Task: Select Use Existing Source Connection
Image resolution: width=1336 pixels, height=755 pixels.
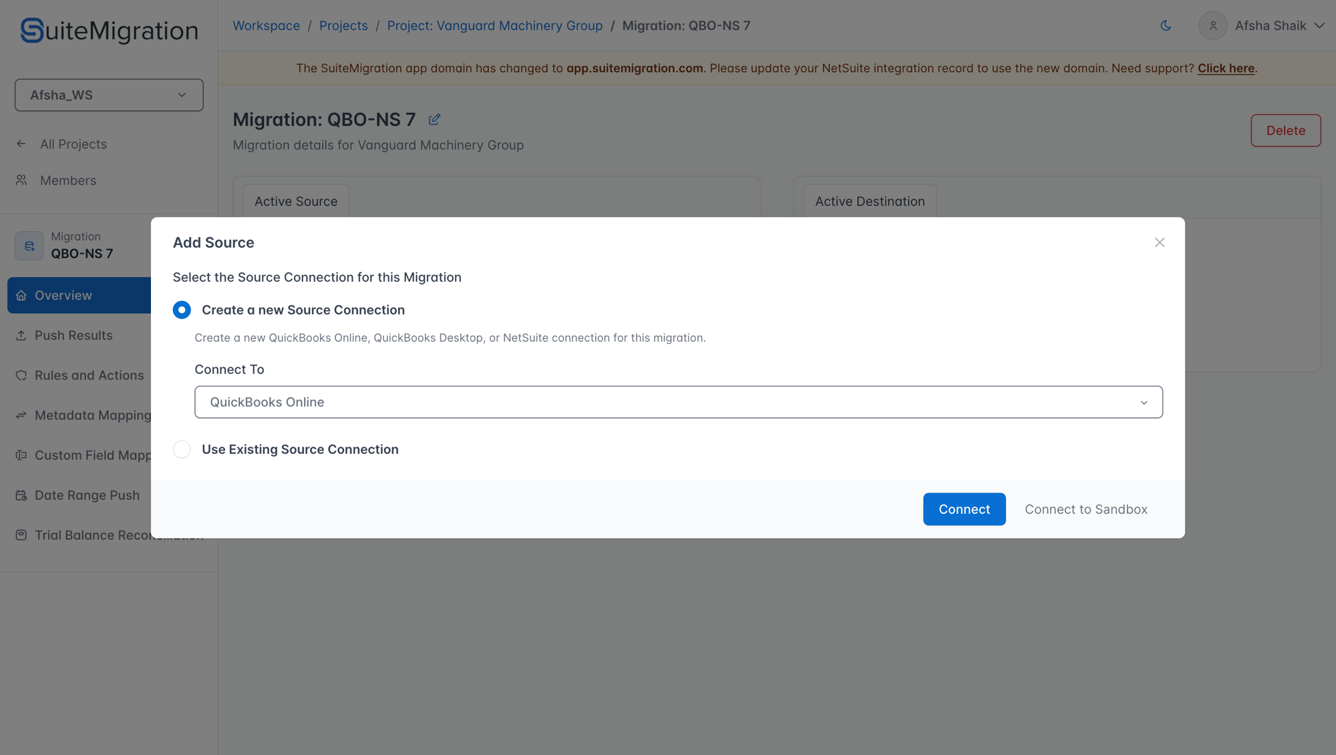Action: point(182,449)
